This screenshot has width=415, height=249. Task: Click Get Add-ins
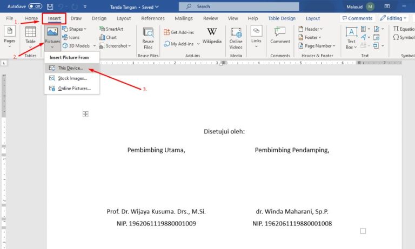click(x=179, y=32)
